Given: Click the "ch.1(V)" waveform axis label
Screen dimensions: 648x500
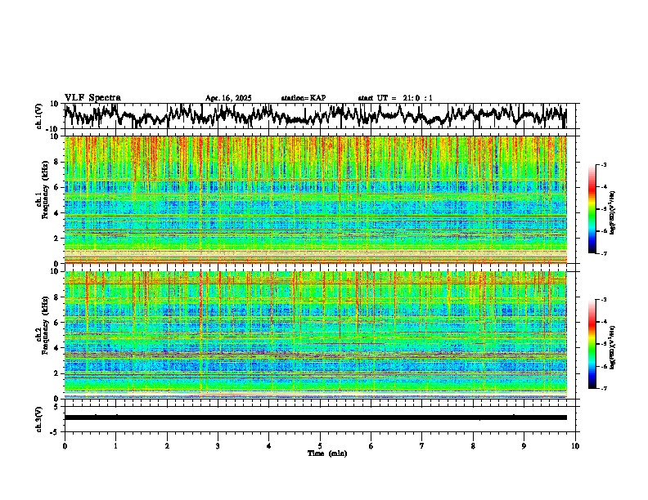Looking at the screenshot, I should [39, 116].
